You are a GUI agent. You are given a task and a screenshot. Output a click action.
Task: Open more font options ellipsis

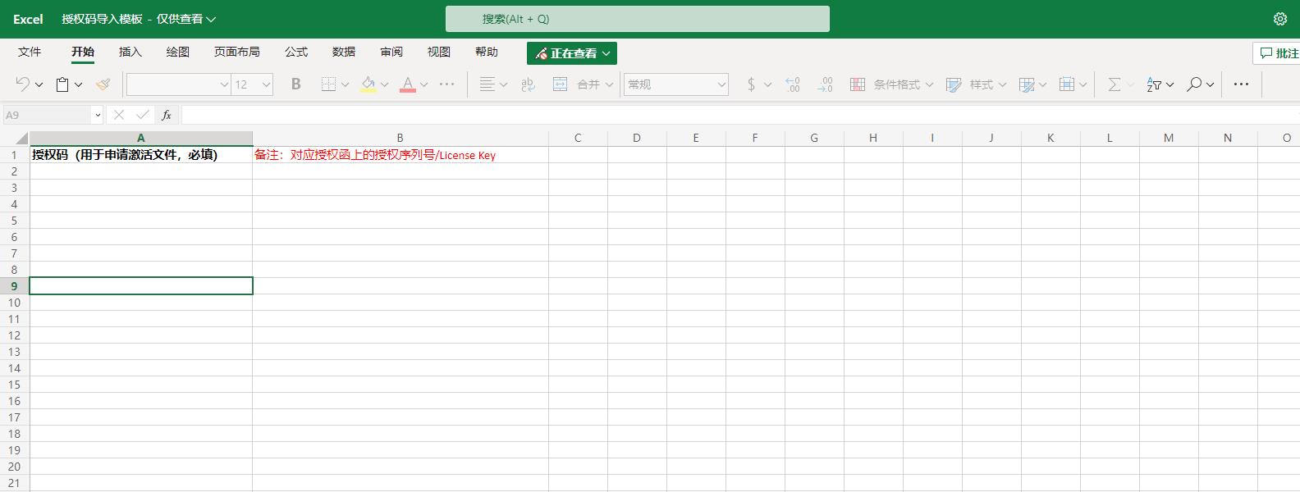[x=447, y=84]
